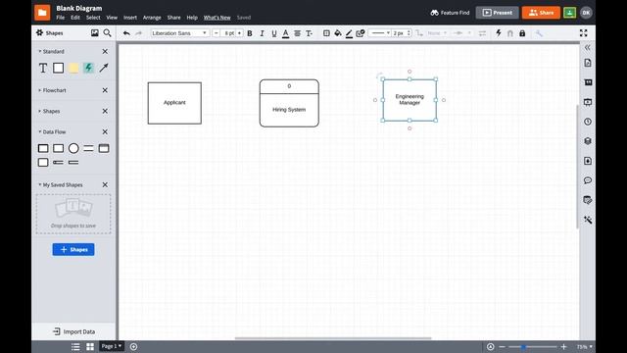
Task: Choose the Data Flow headed process box shape
Action: coord(104,148)
